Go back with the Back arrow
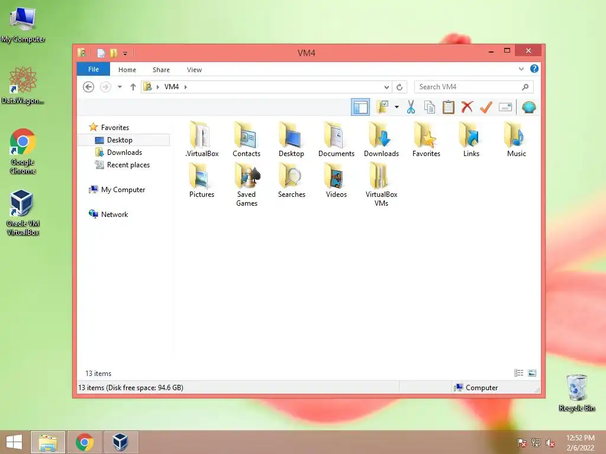 89,87
